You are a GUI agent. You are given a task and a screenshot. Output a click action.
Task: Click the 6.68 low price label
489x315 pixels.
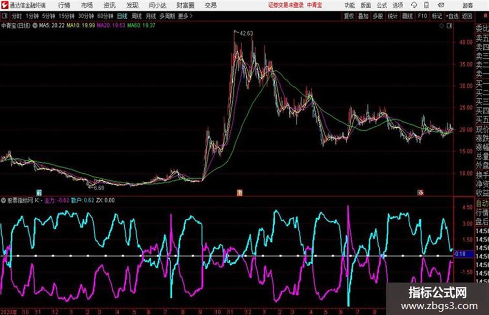point(99,188)
